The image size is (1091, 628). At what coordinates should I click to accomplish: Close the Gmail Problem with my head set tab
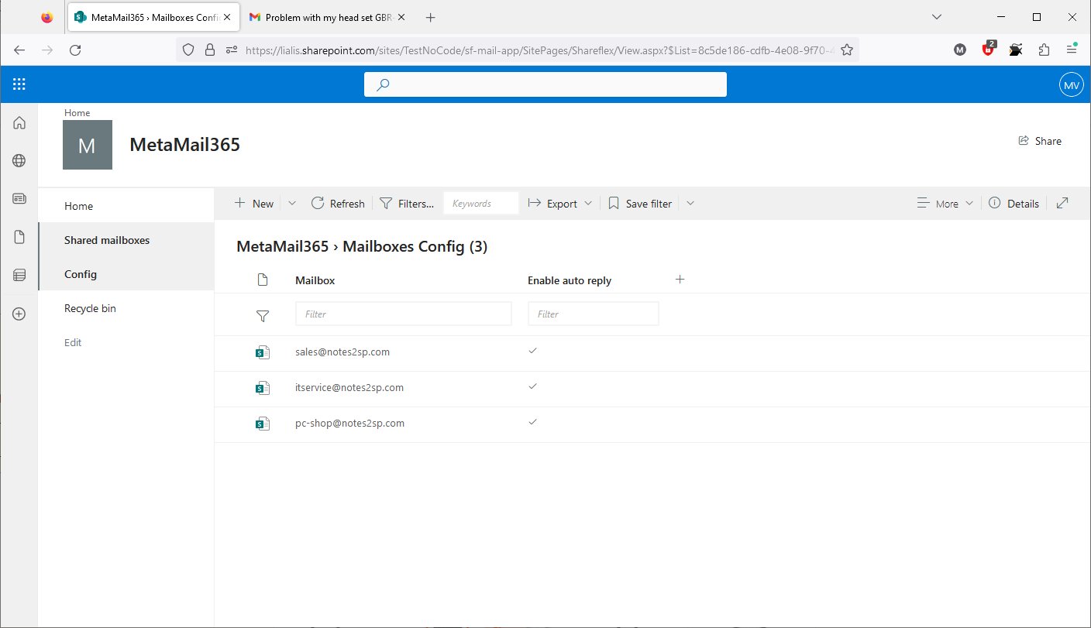click(401, 17)
